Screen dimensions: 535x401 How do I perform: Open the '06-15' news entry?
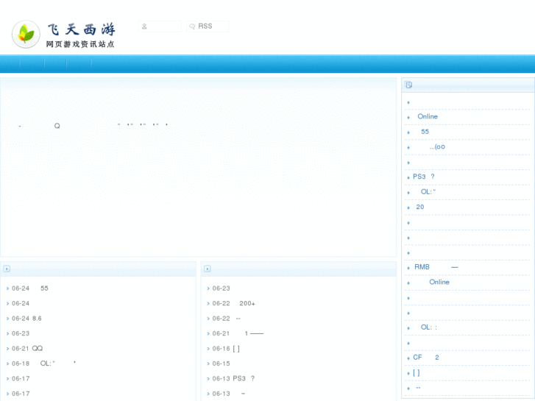[x=221, y=363]
